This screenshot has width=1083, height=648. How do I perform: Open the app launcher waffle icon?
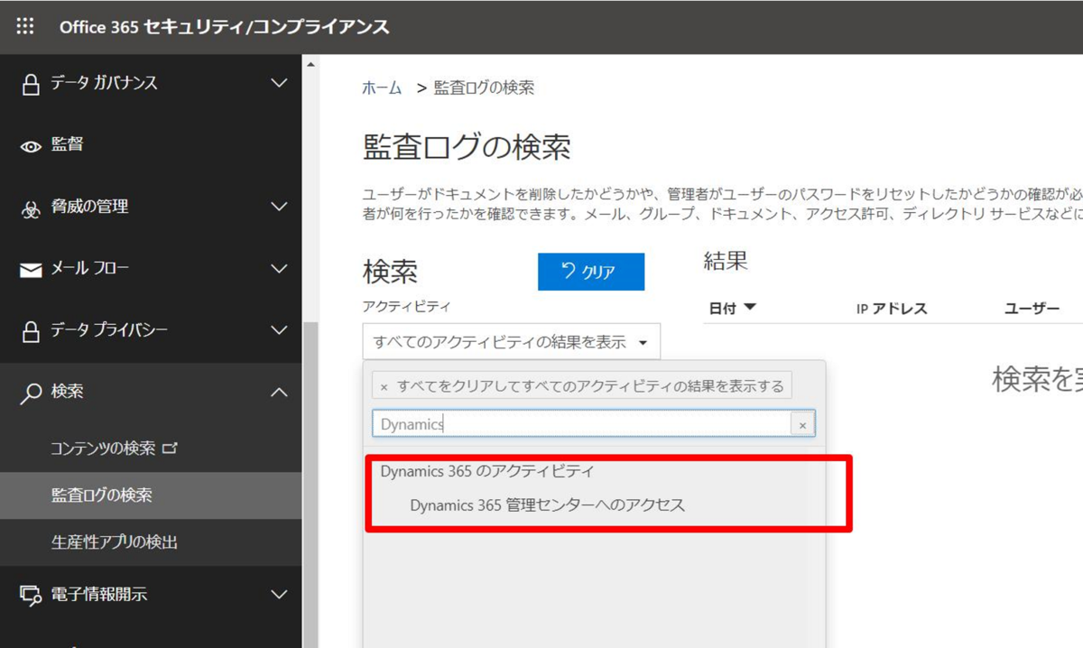click(25, 26)
